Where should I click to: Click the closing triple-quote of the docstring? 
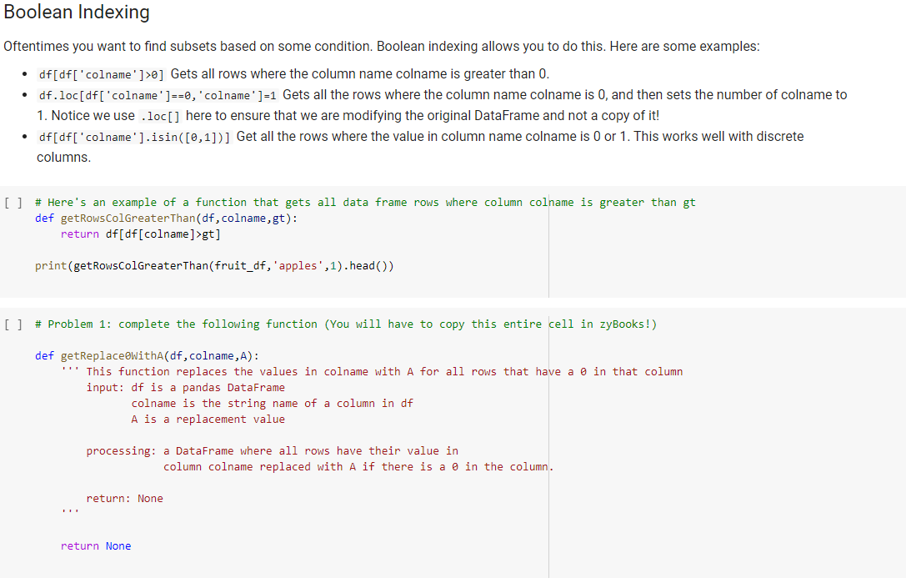pos(70,512)
